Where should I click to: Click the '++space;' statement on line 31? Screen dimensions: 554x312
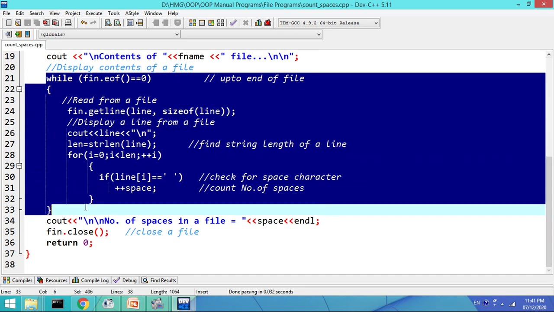pyautogui.click(x=135, y=188)
